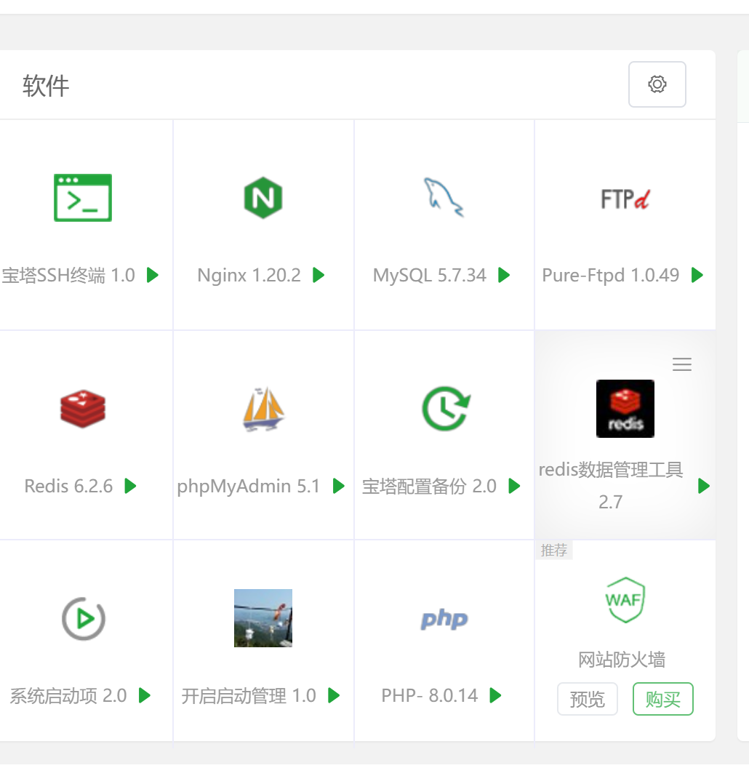This screenshot has width=749, height=768.
Task: Open the 系统启动项 2.0 label
Action: [68, 695]
